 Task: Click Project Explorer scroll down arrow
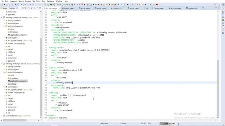tap(41, 118)
